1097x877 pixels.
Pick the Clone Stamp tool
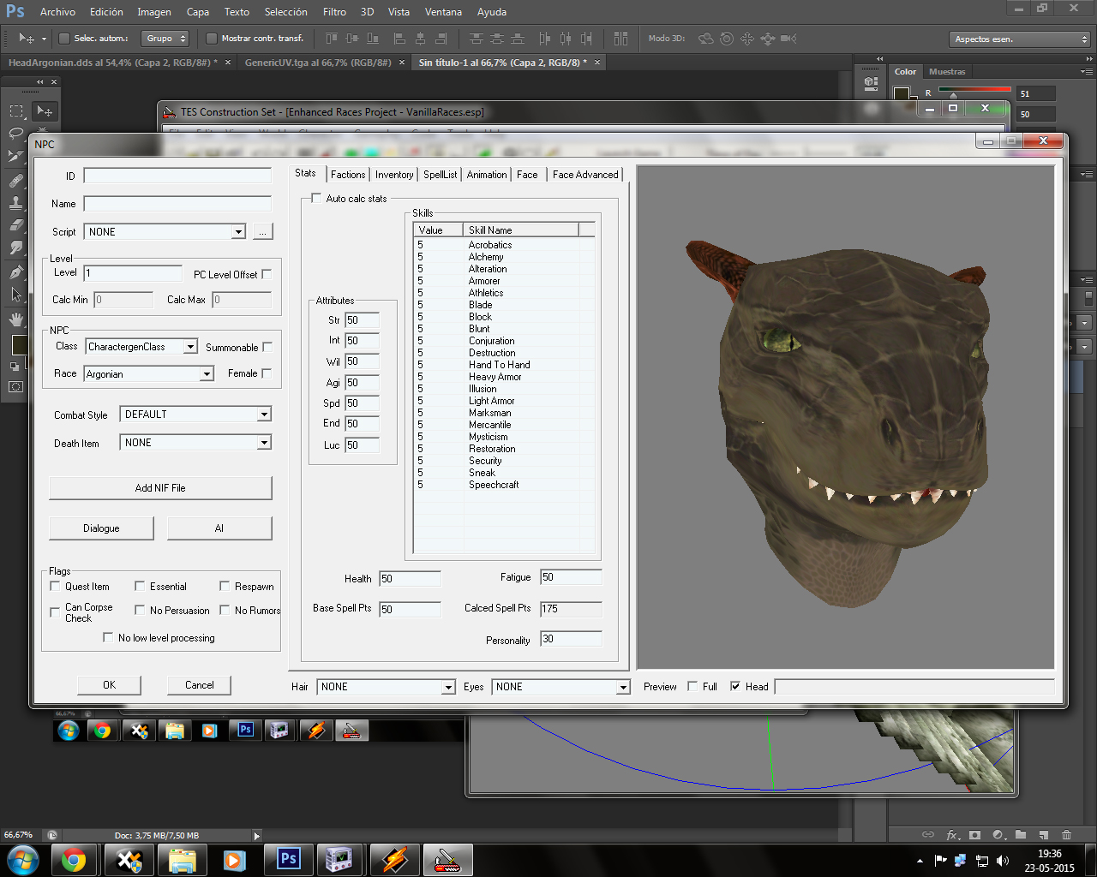point(16,203)
